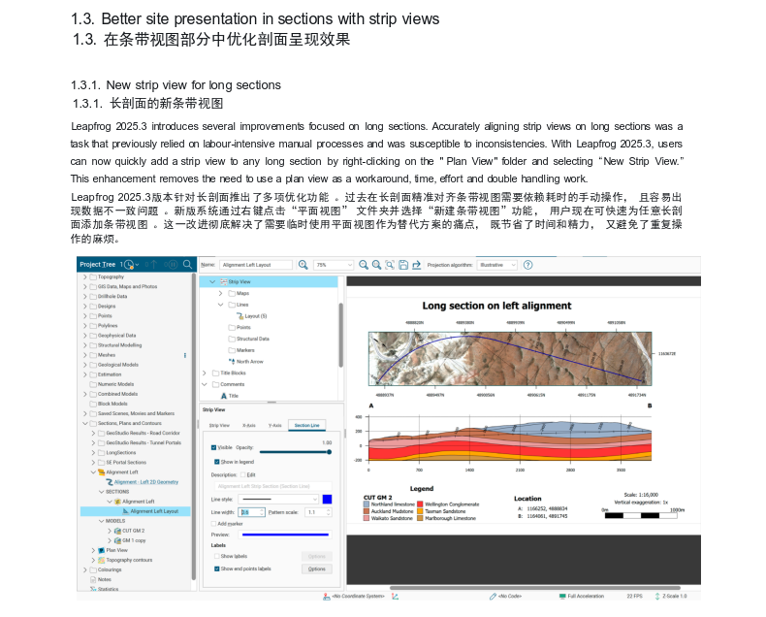The width and height of the screenshot is (766, 617).
Task: Select the North Arrow item icon
Action: coord(230,361)
